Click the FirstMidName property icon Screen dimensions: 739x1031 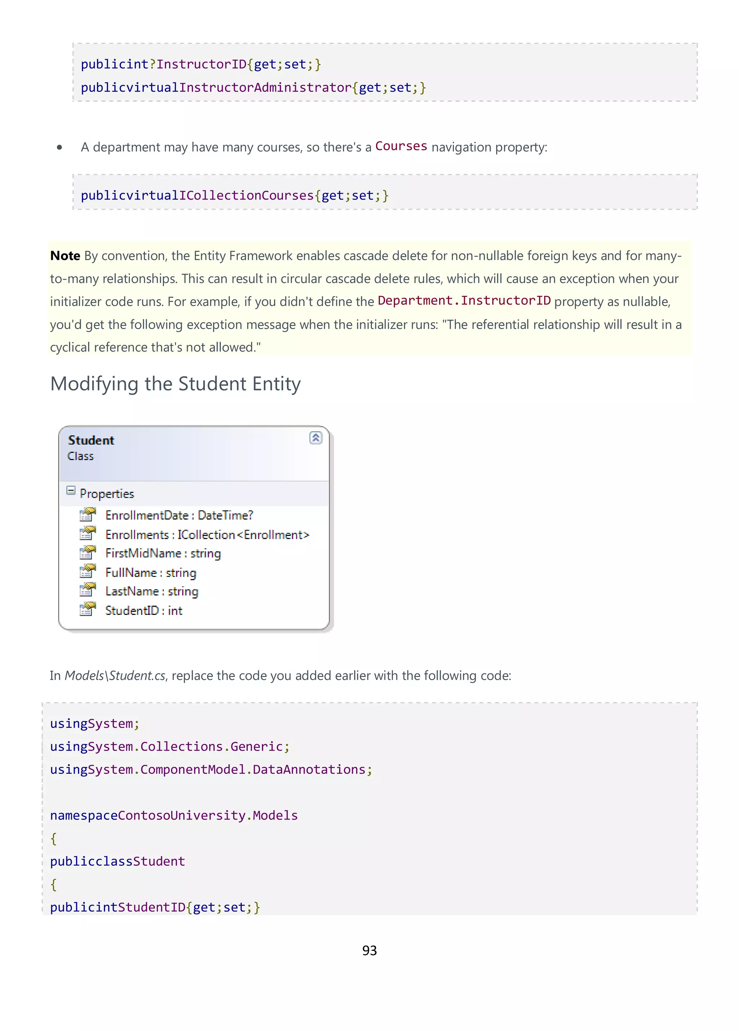pyautogui.click(x=88, y=552)
